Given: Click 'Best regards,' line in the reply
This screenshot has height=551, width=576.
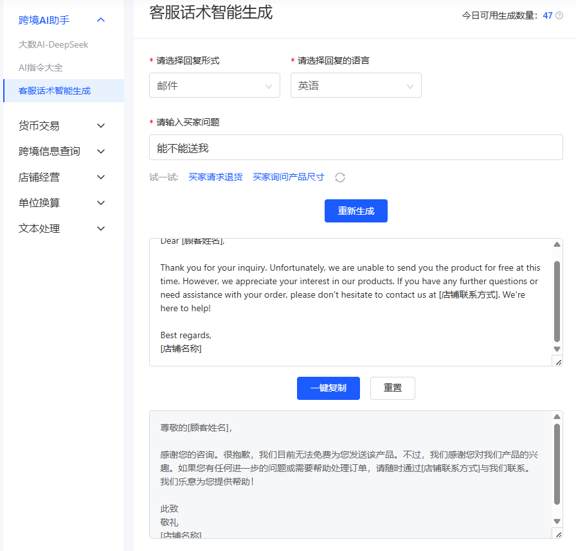Looking at the screenshot, I should (186, 336).
